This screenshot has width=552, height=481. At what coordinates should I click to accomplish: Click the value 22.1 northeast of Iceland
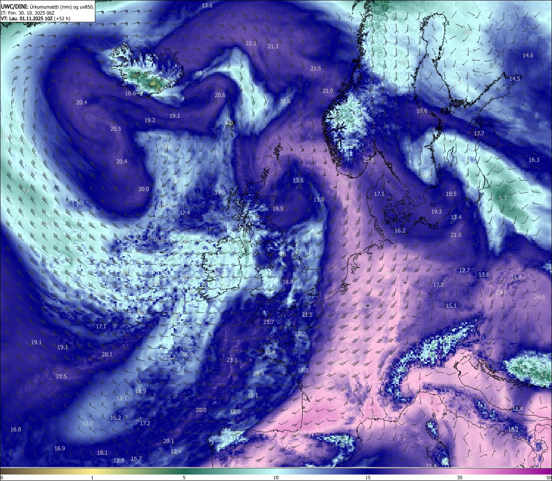[x=251, y=43]
